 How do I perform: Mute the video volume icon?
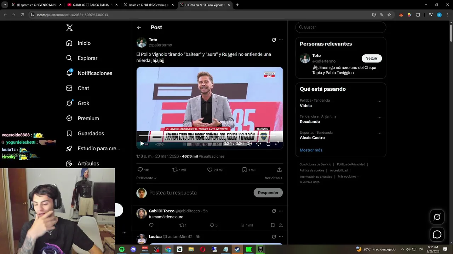tap(249, 144)
